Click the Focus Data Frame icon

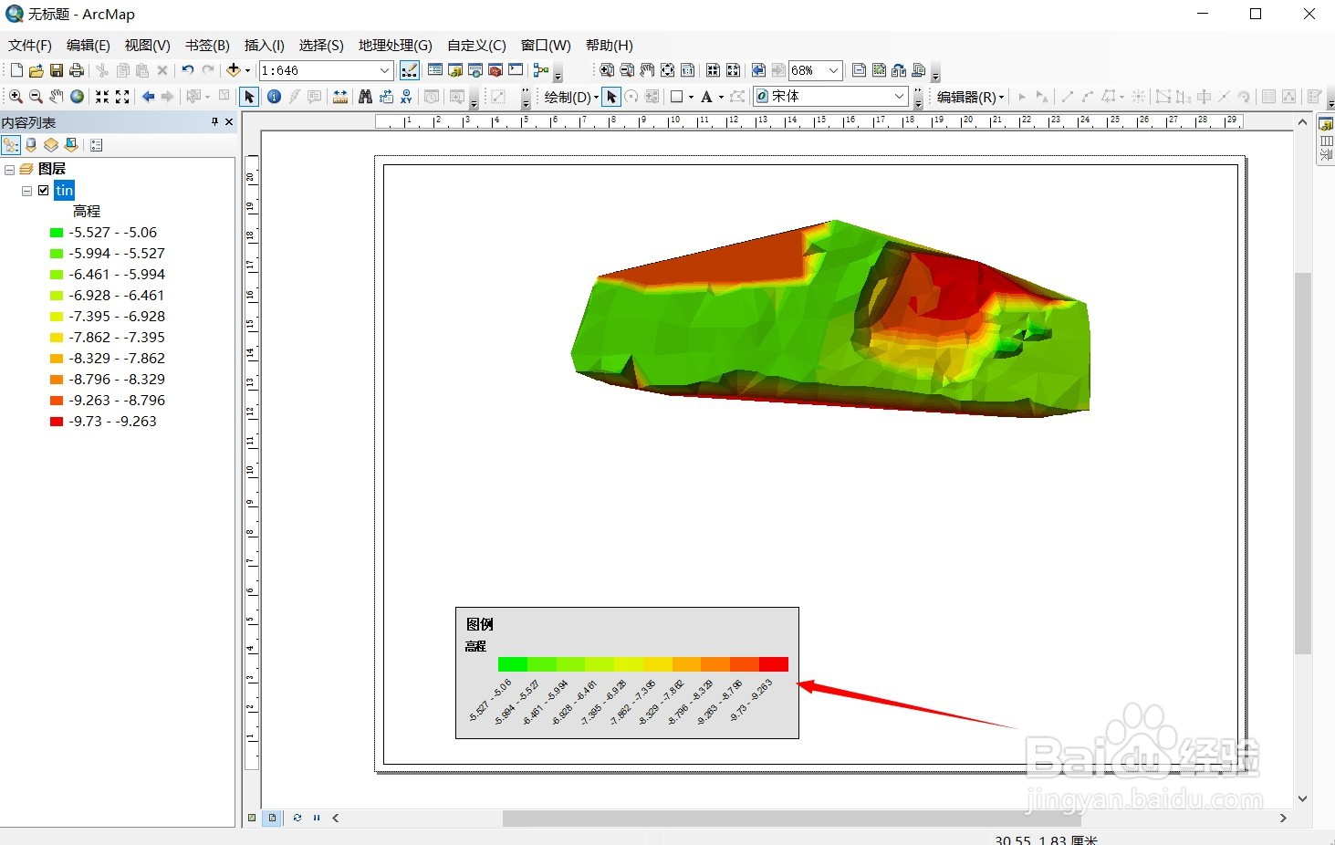tap(879, 70)
